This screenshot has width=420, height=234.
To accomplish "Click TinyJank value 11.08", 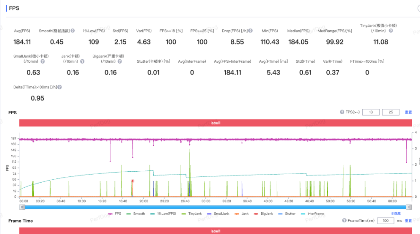I will pos(381,42).
